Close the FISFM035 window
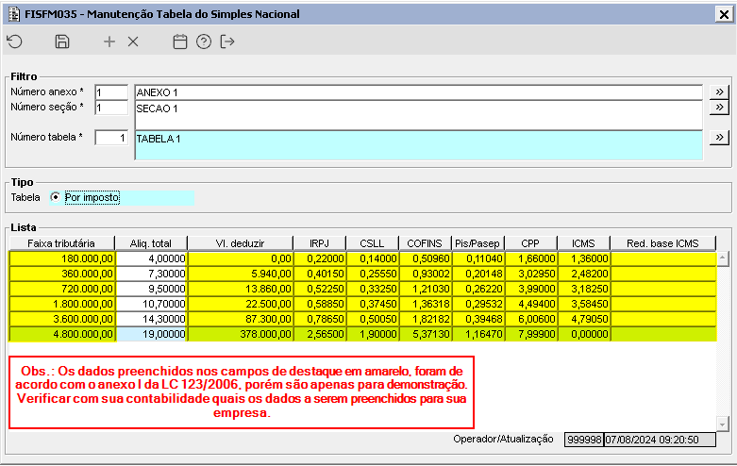Screen dimensions: 737x466 pyautogui.click(x=724, y=14)
